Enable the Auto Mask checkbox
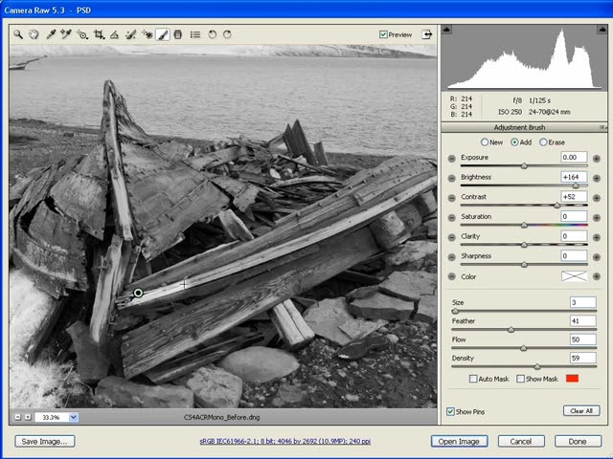 (x=473, y=379)
